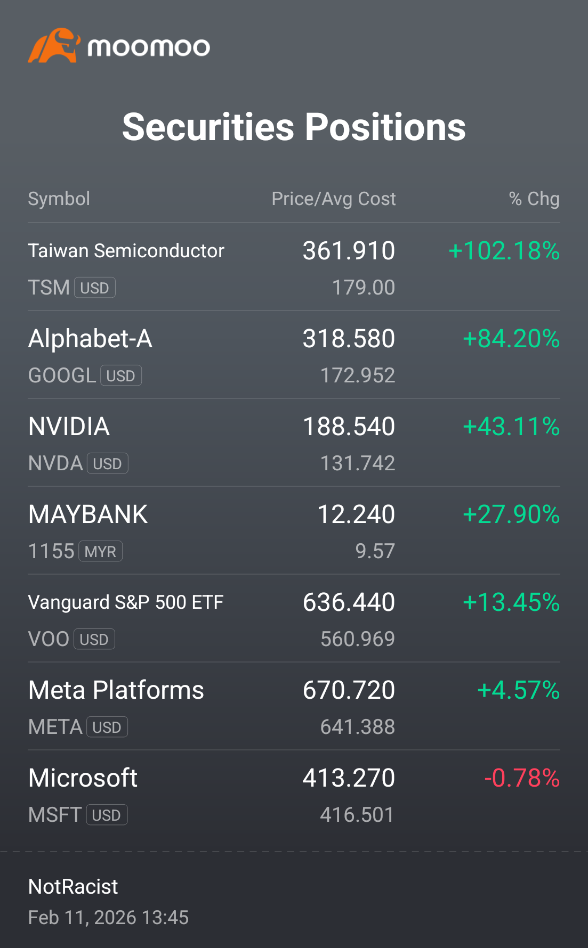Click Meta Platforms +4.57% change value
The width and height of the screenshot is (588, 948).
pyautogui.click(x=519, y=690)
